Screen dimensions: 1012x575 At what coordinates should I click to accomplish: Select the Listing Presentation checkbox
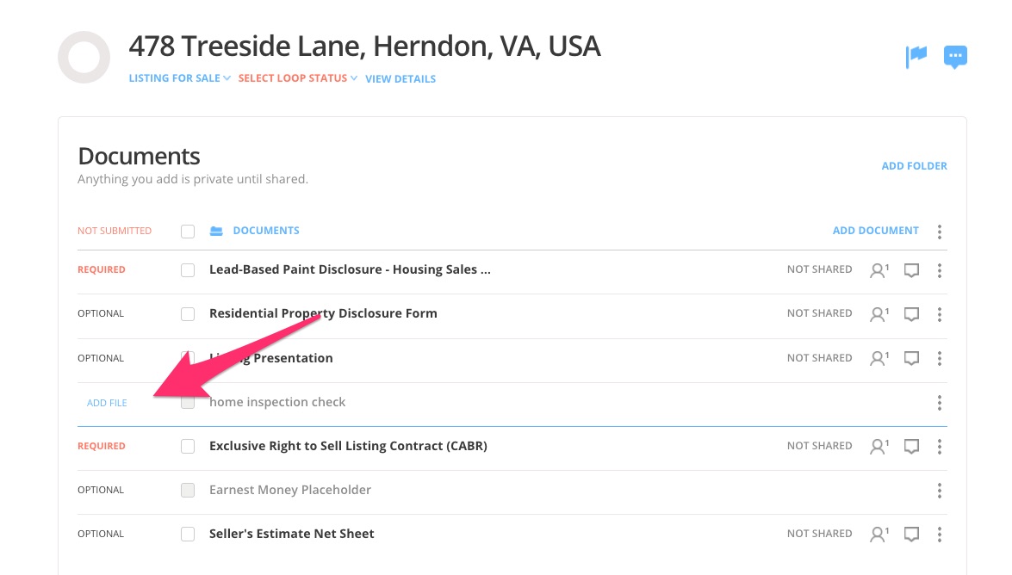coord(188,358)
